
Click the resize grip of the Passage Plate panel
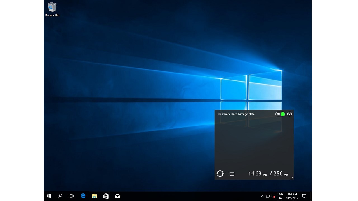292,178
